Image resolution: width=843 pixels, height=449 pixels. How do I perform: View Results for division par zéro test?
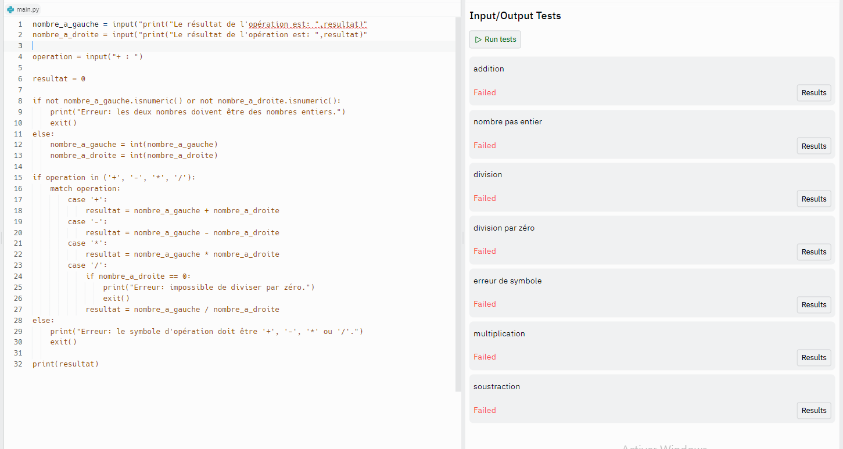tap(813, 252)
